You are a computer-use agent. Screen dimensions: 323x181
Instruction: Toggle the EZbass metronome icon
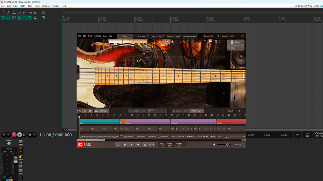[145, 145]
